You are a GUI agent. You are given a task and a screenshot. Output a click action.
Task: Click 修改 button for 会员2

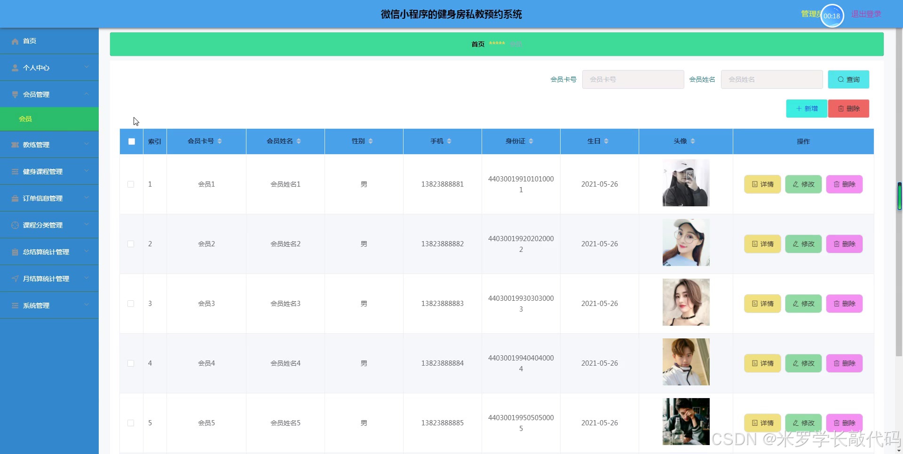coord(803,244)
